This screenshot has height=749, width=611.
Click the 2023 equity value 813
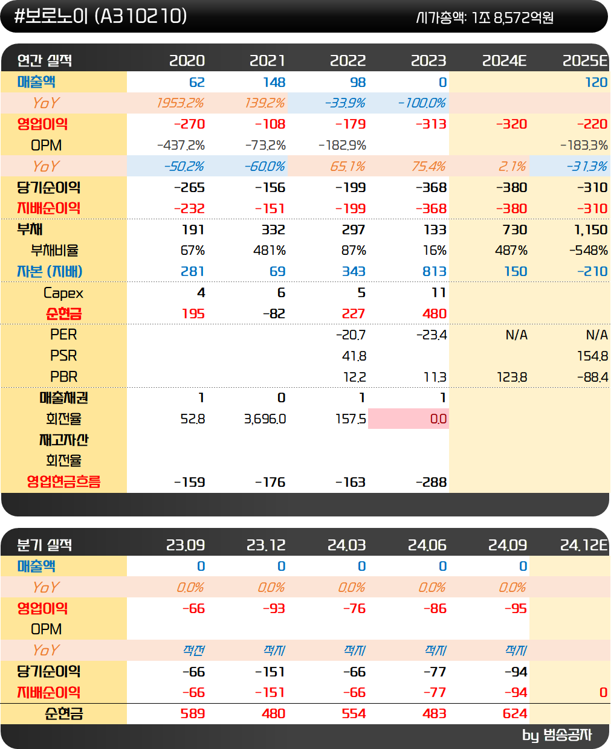tap(435, 271)
